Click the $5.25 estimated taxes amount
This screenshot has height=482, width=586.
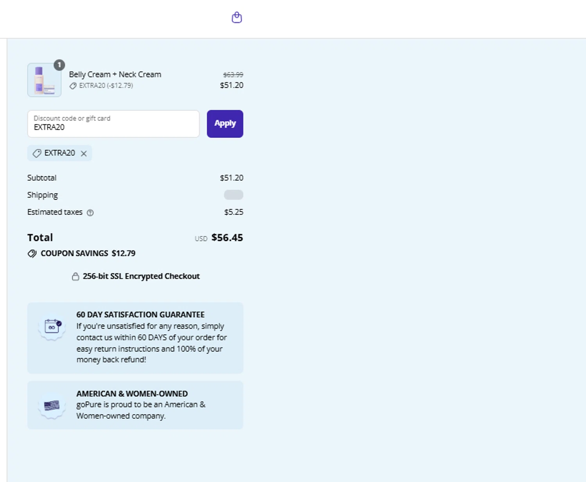point(234,212)
